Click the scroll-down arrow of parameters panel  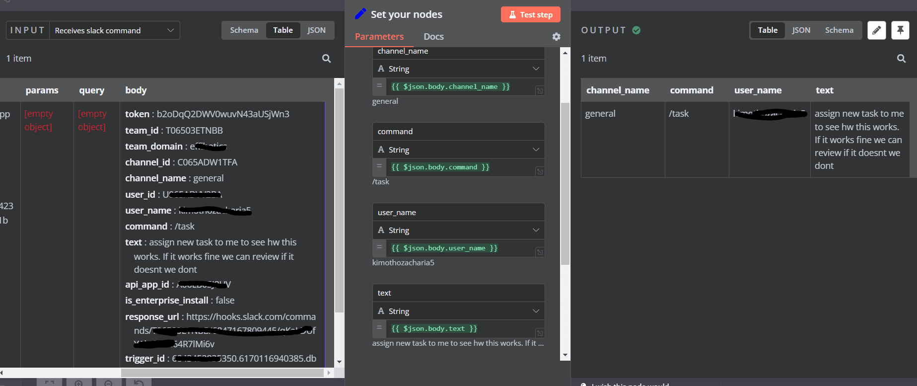pos(565,355)
